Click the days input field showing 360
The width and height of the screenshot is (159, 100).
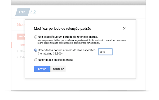click(x=105, y=52)
